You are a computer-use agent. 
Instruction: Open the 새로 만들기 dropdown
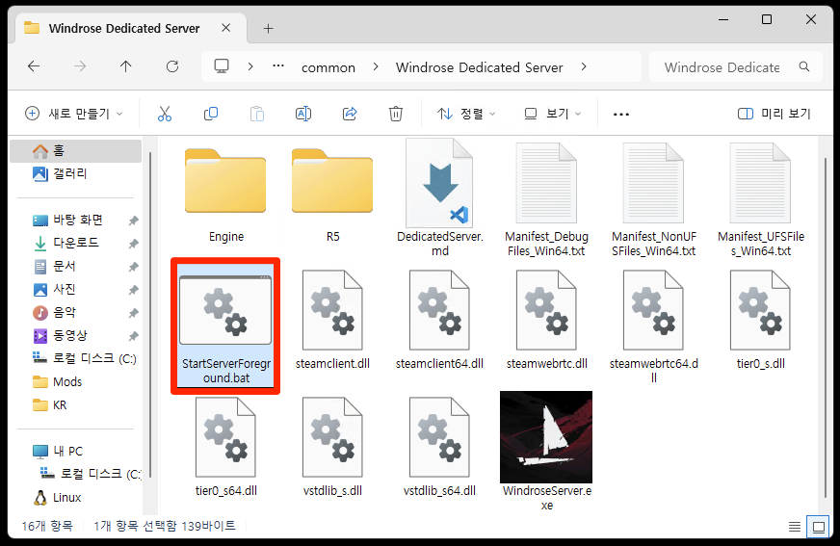pyautogui.click(x=74, y=114)
